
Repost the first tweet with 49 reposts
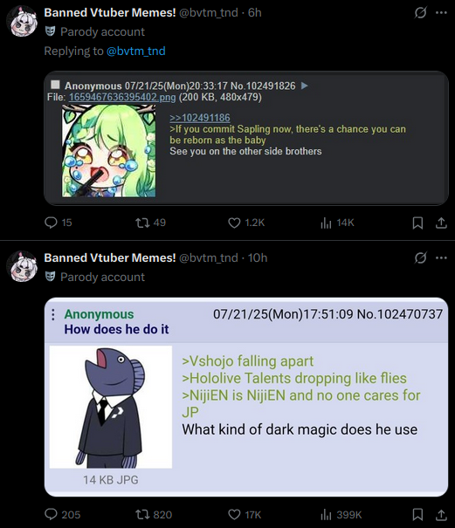pyautogui.click(x=150, y=223)
